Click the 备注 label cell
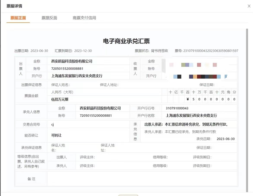The width and height of the screenshot is (253, 196). [x=31, y=179]
